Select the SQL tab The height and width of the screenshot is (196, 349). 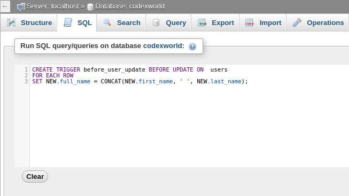point(77,22)
